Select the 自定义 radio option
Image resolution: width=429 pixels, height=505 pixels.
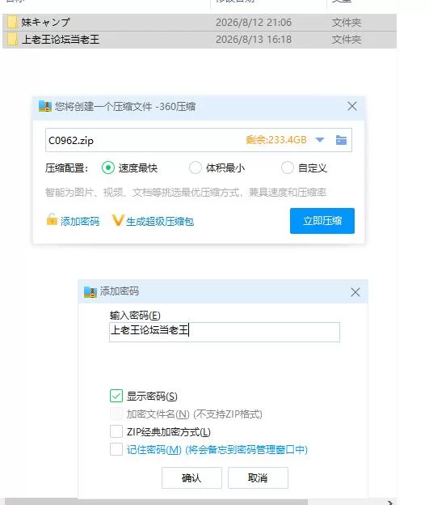pos(287,168)
